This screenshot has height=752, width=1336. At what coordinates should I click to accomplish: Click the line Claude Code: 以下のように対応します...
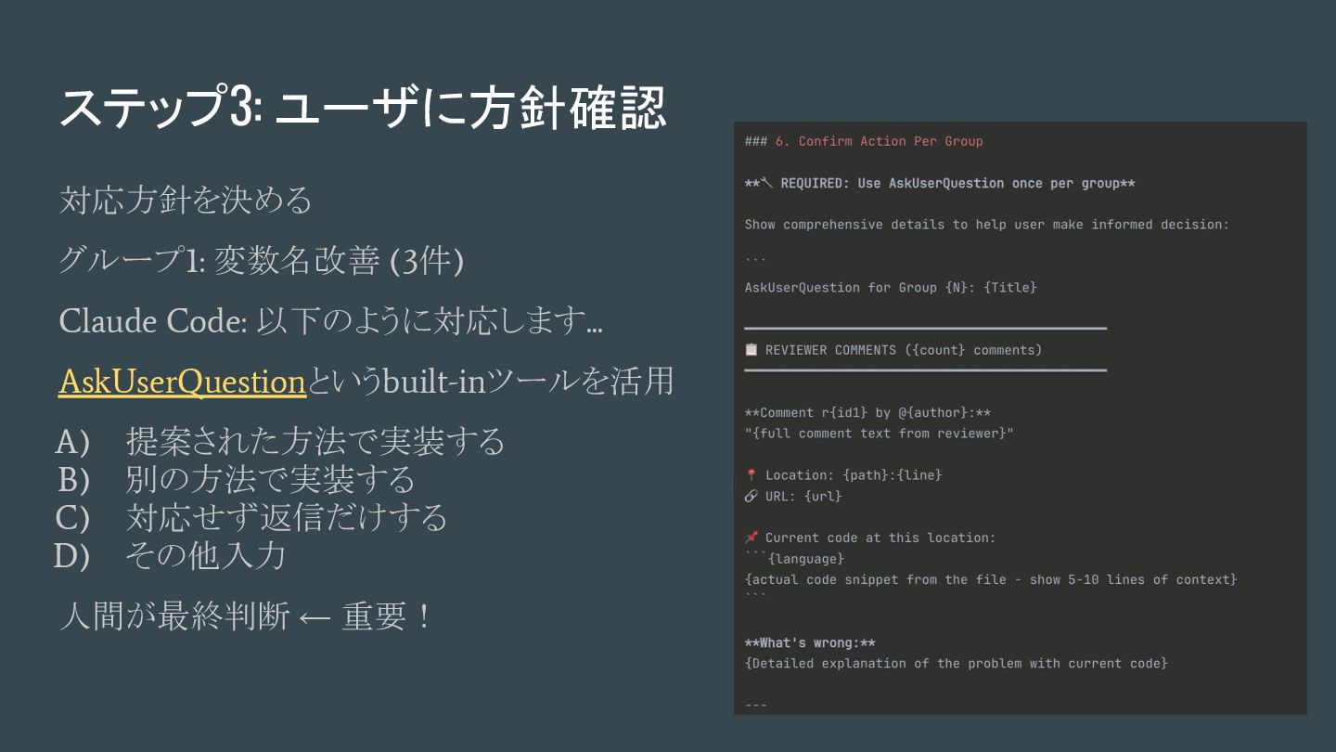pos(331,321)
